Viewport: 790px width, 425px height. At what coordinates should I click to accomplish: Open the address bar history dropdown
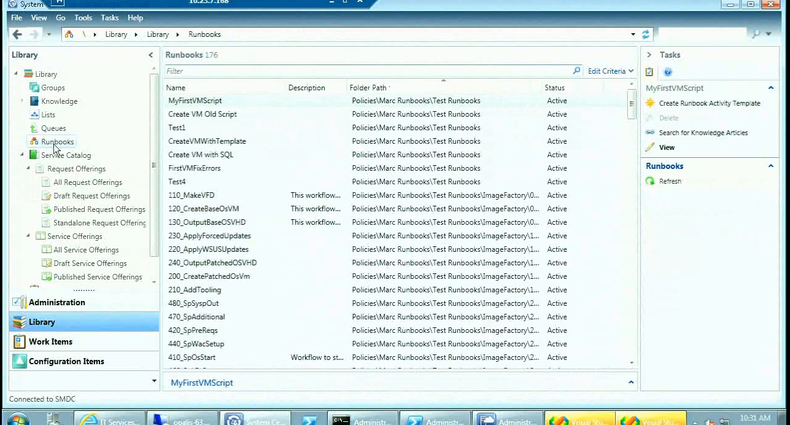click(633, 34)
